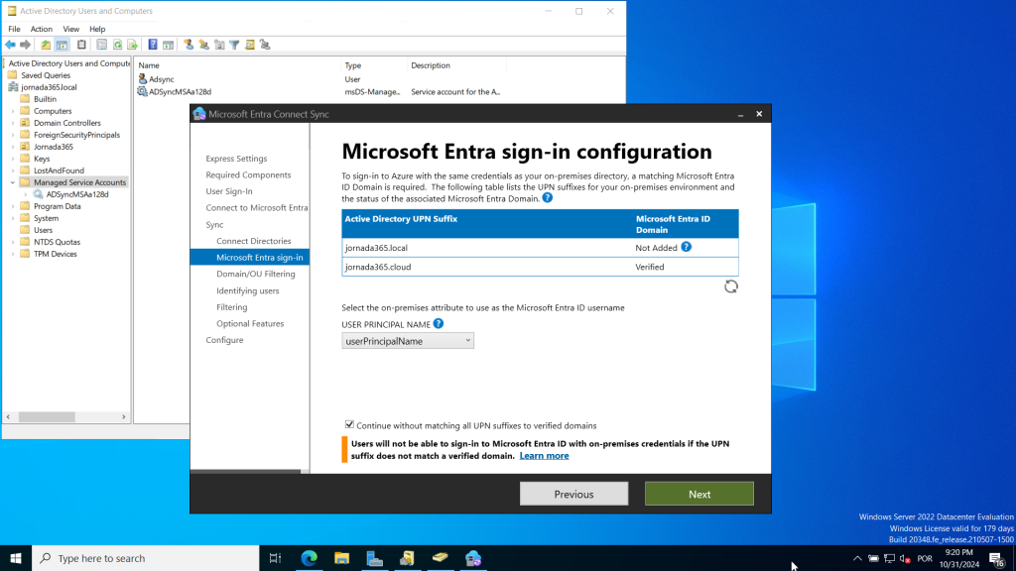Image resolution: width=1016 pixels, height=571 pixels.
Task: Create a new group via toolbar icon
Action: [204, 45]
